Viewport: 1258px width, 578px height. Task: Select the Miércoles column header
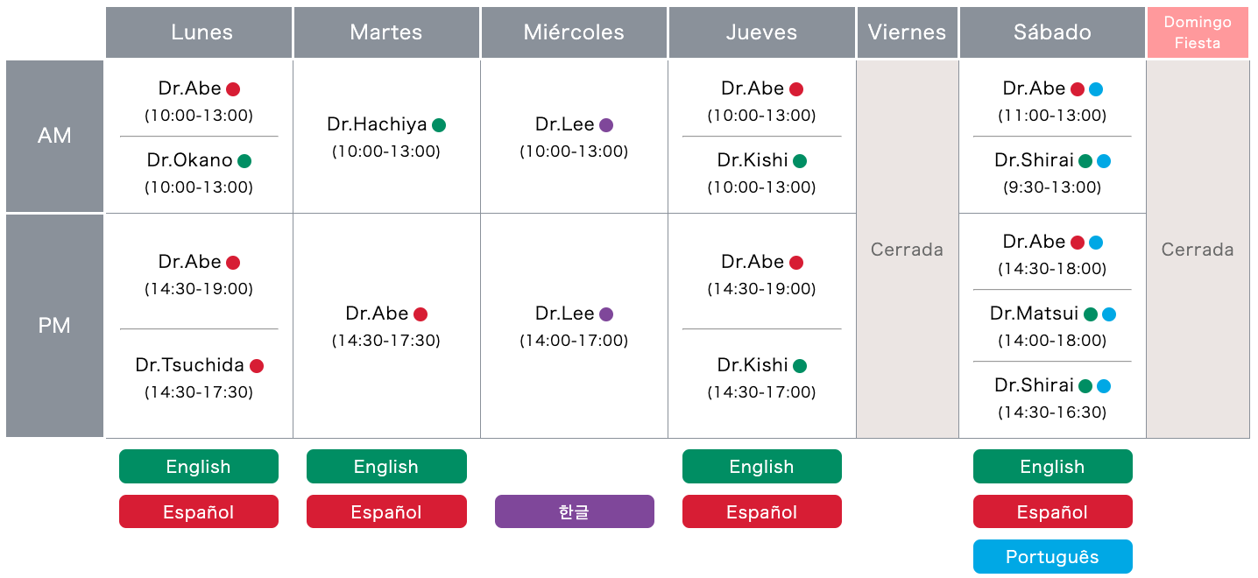tap(574, 32)
